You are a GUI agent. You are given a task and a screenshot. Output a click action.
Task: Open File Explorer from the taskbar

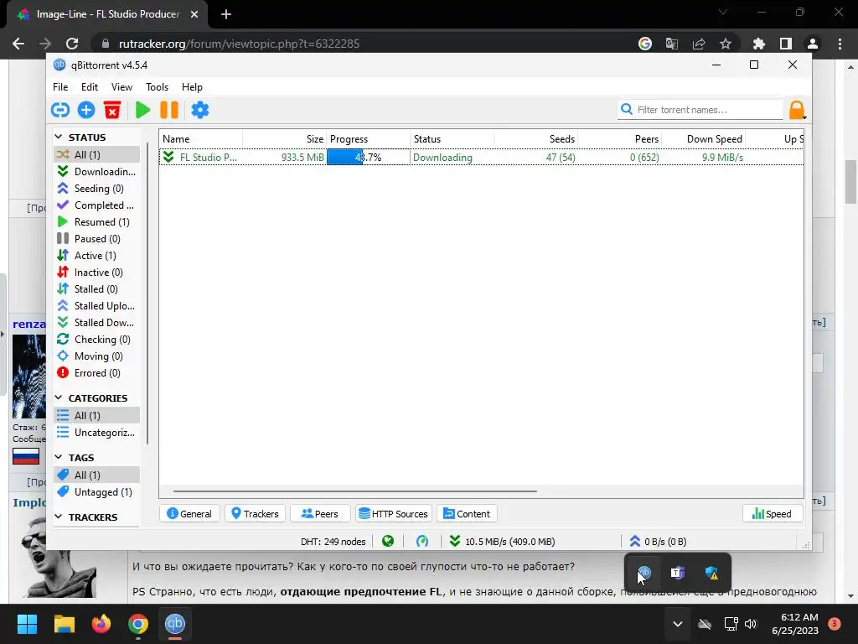pos(64,624)
